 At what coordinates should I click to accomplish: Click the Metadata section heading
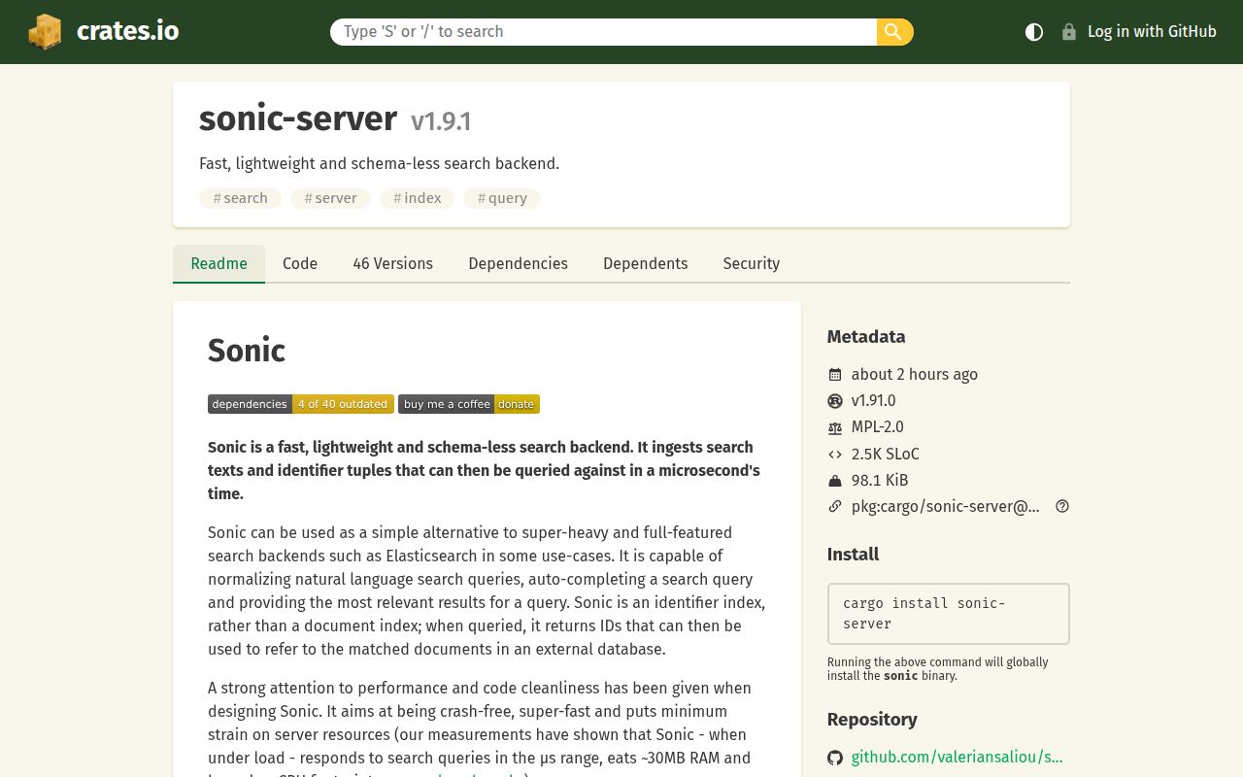point(866,337)
